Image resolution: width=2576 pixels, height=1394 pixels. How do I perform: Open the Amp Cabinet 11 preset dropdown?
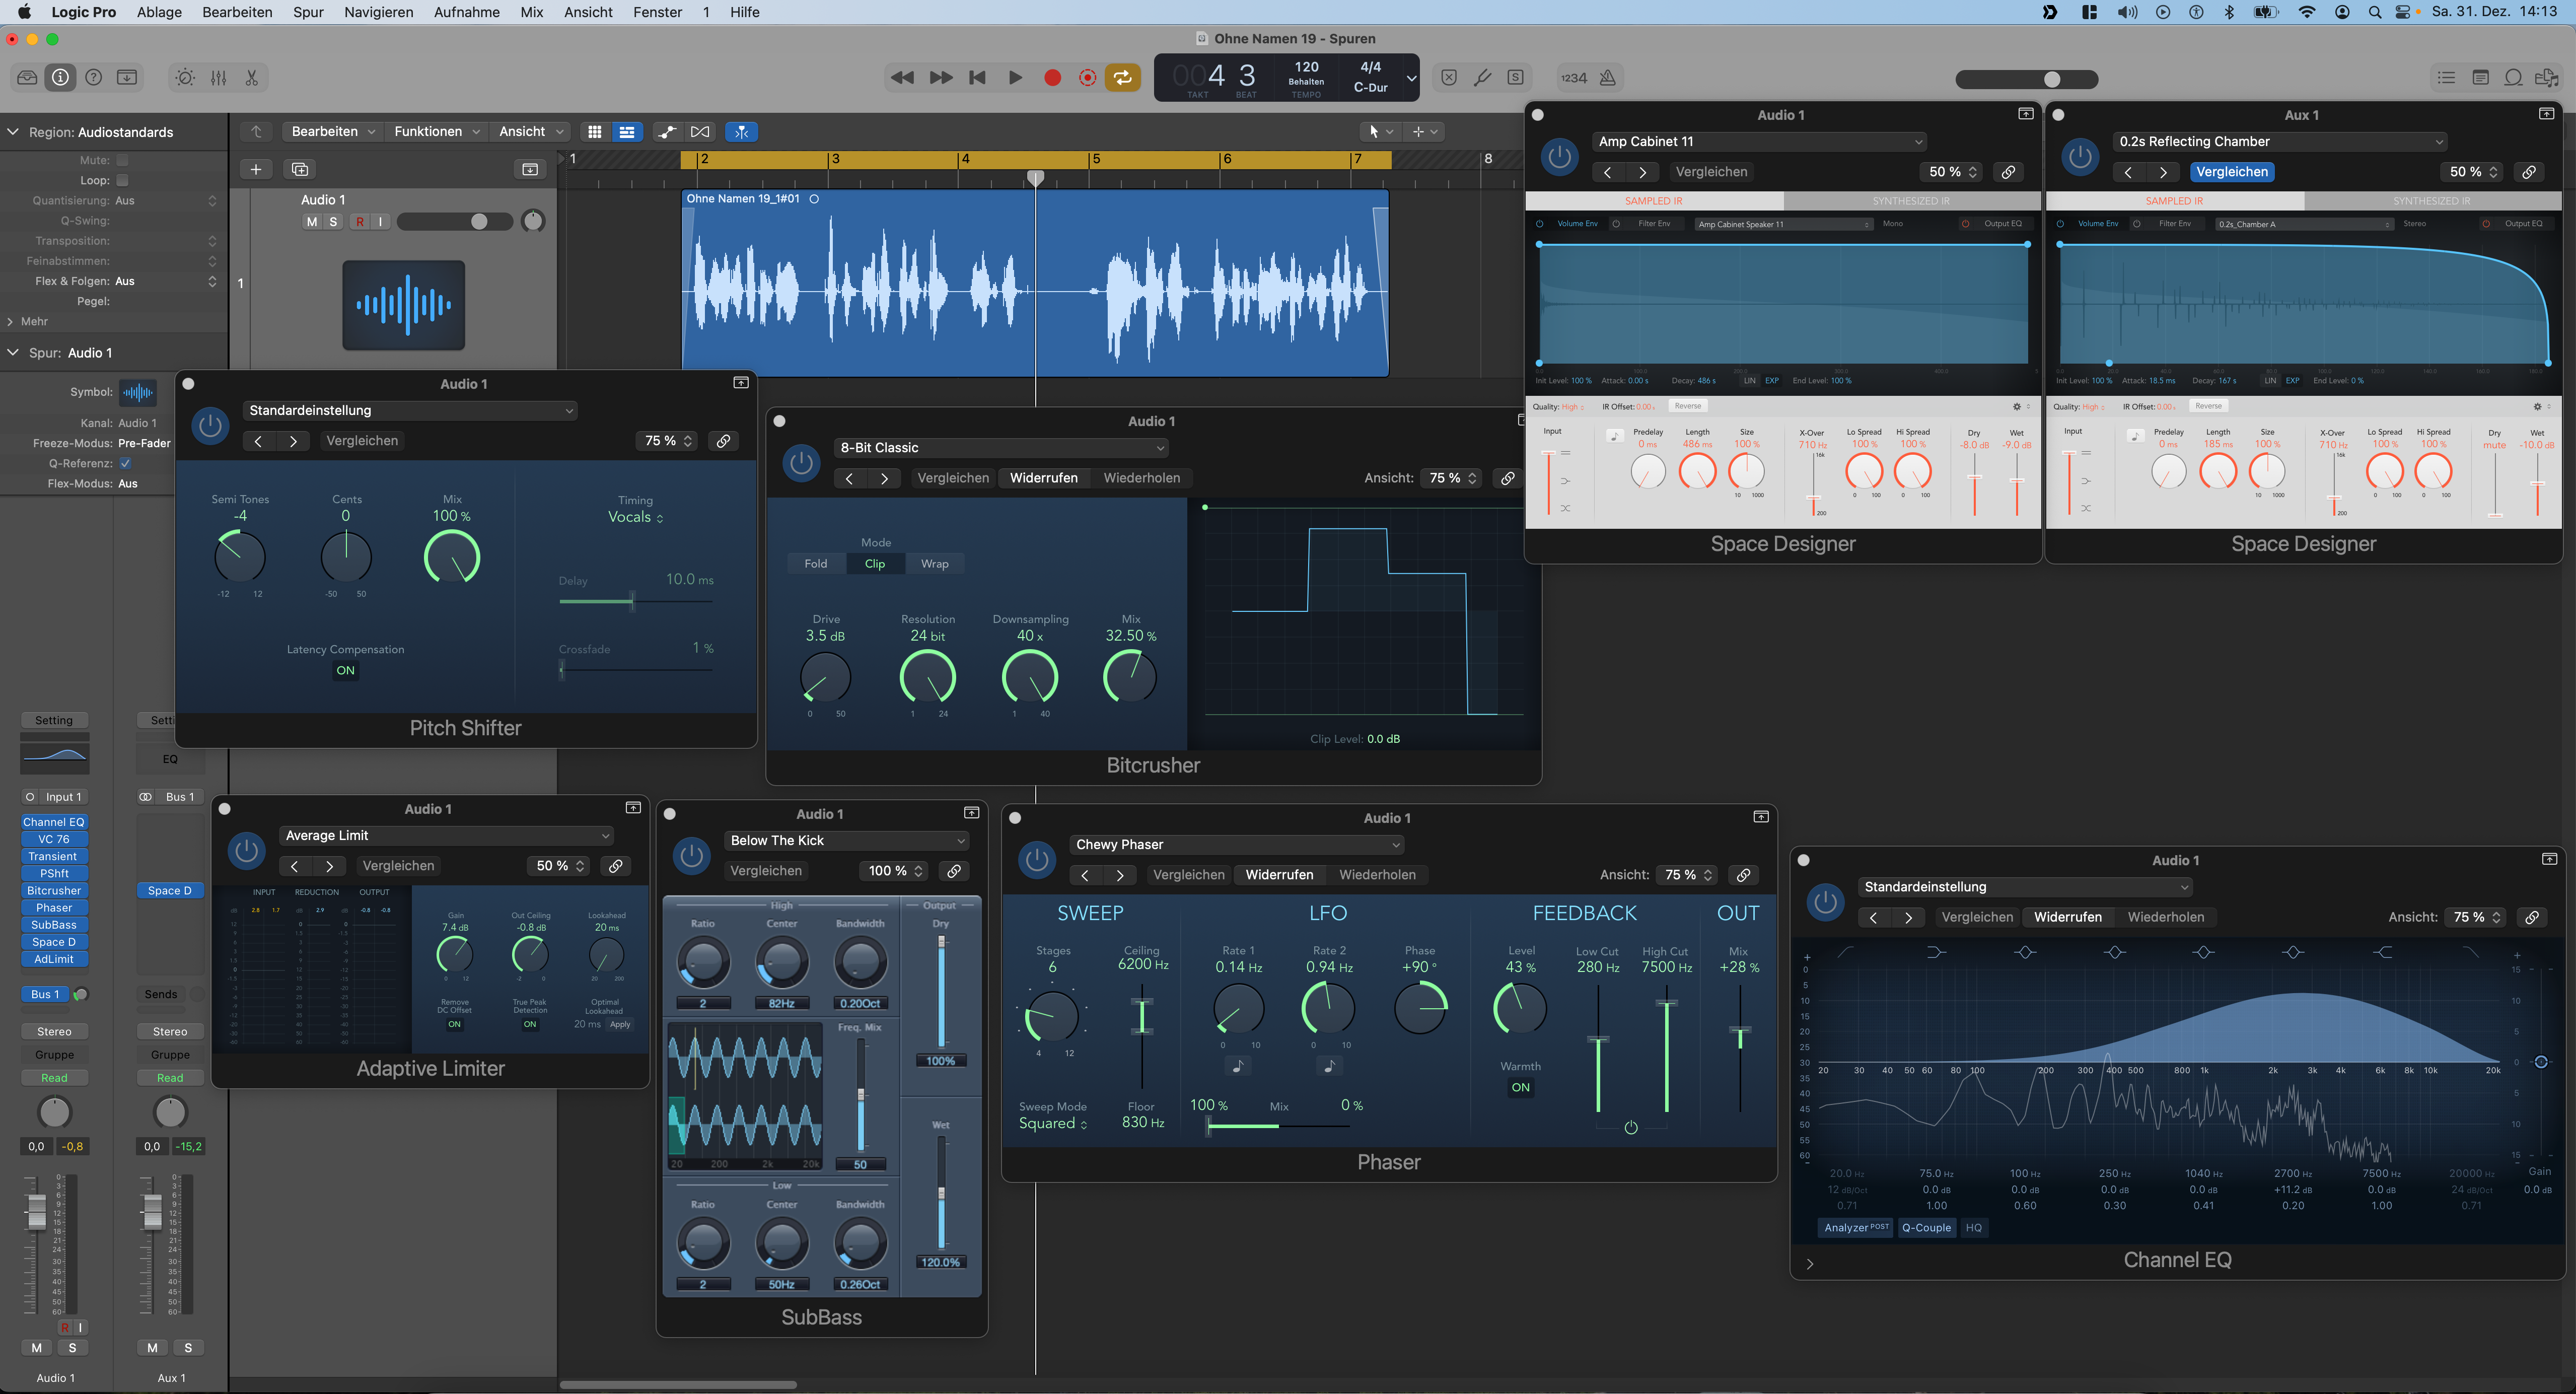pos(1759,142)
